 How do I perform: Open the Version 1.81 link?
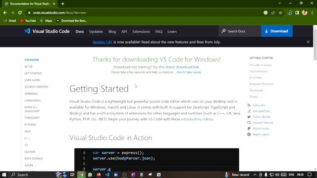[x=103, y=42]
